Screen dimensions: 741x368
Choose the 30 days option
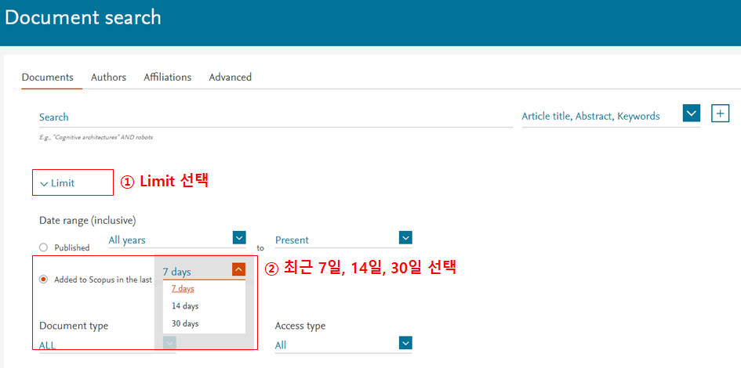[x=185, y=323]
